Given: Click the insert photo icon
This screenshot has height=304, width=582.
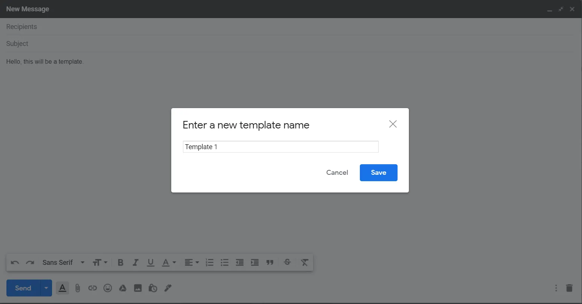Looking at the screenshot, I should click(138, 288).
